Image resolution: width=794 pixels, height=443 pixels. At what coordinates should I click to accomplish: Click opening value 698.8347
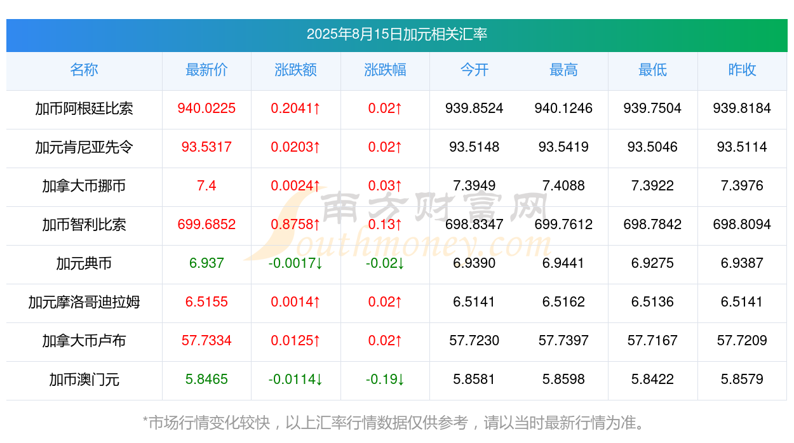tap(474, 225)
